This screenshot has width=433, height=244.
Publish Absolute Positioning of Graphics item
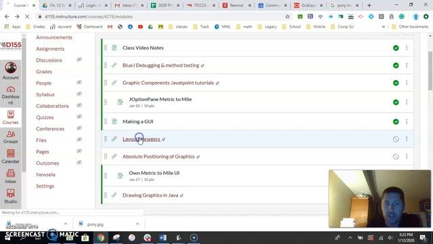point(396,157)
